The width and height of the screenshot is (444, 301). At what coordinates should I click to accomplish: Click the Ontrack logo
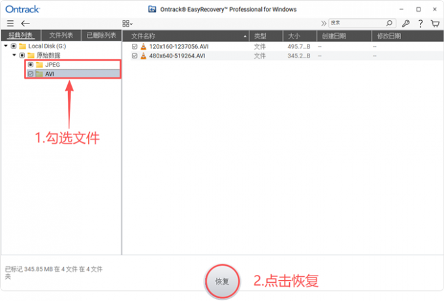click(x=23, y=9)
